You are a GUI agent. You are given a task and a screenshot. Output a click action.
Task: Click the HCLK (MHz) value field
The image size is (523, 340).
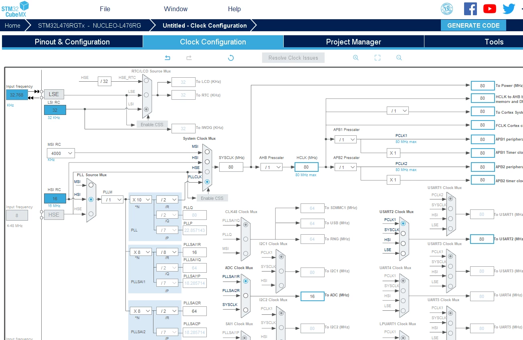coord(306,167)
